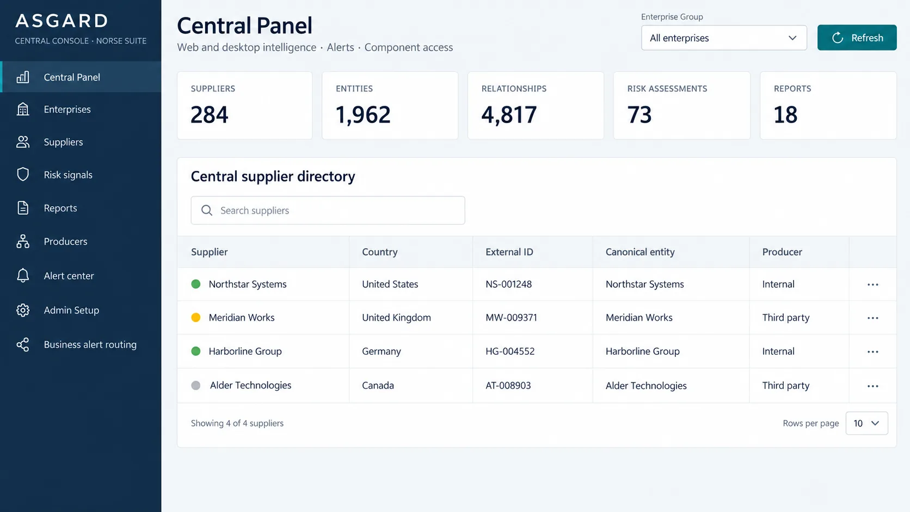Viewport: 910px width, 512px height.
Task: Click the Relationships 4,817 stat card
Action: pyautogui.click(x=536, y=106)
